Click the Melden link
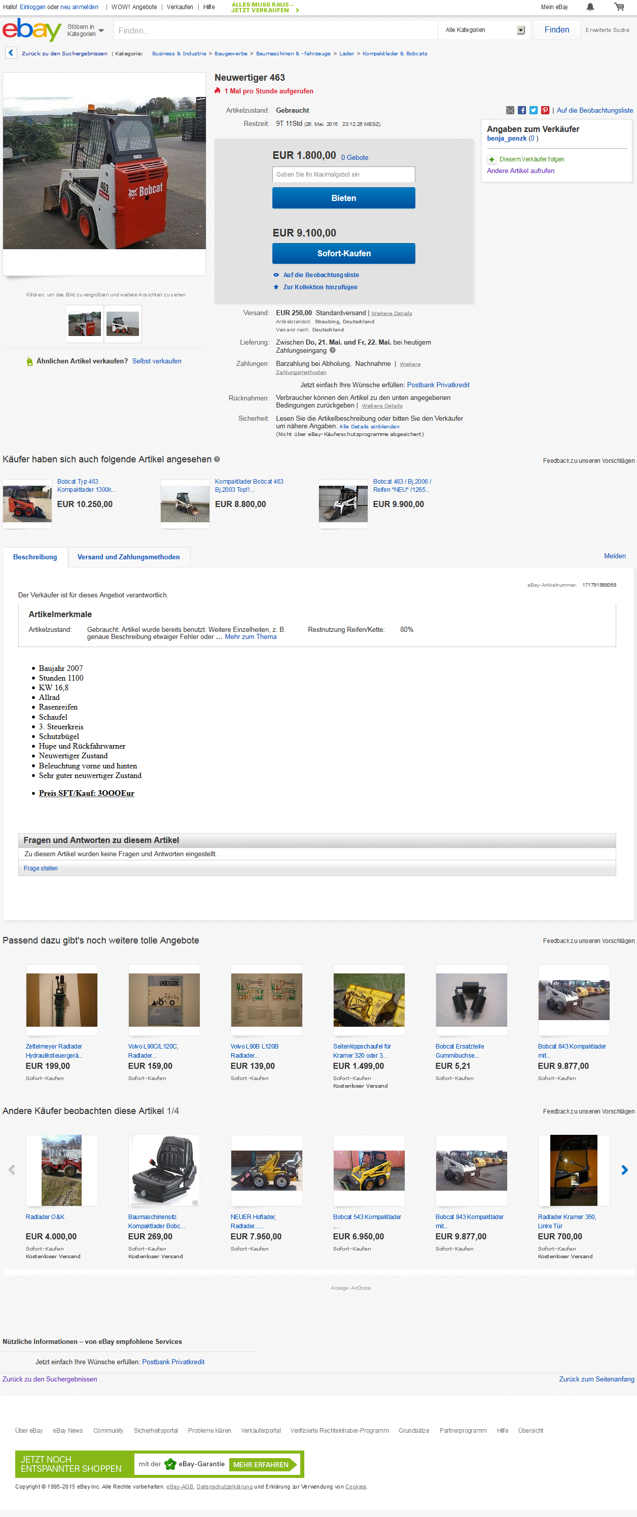 pos(615,556)
